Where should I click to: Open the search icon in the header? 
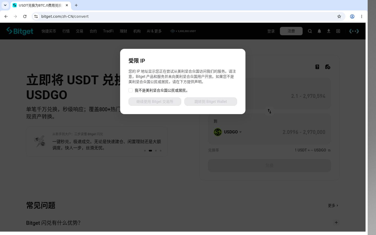[x=310, y=31]
